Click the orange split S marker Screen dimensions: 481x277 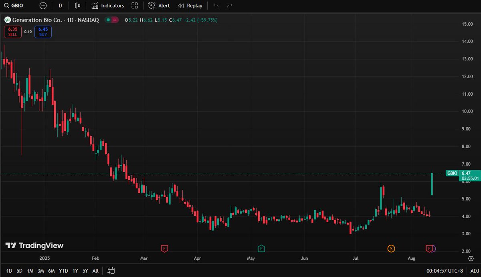click(391, 249)
